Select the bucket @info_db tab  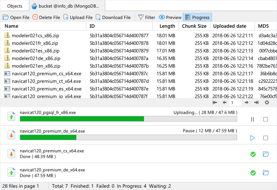tap(67, 6)
